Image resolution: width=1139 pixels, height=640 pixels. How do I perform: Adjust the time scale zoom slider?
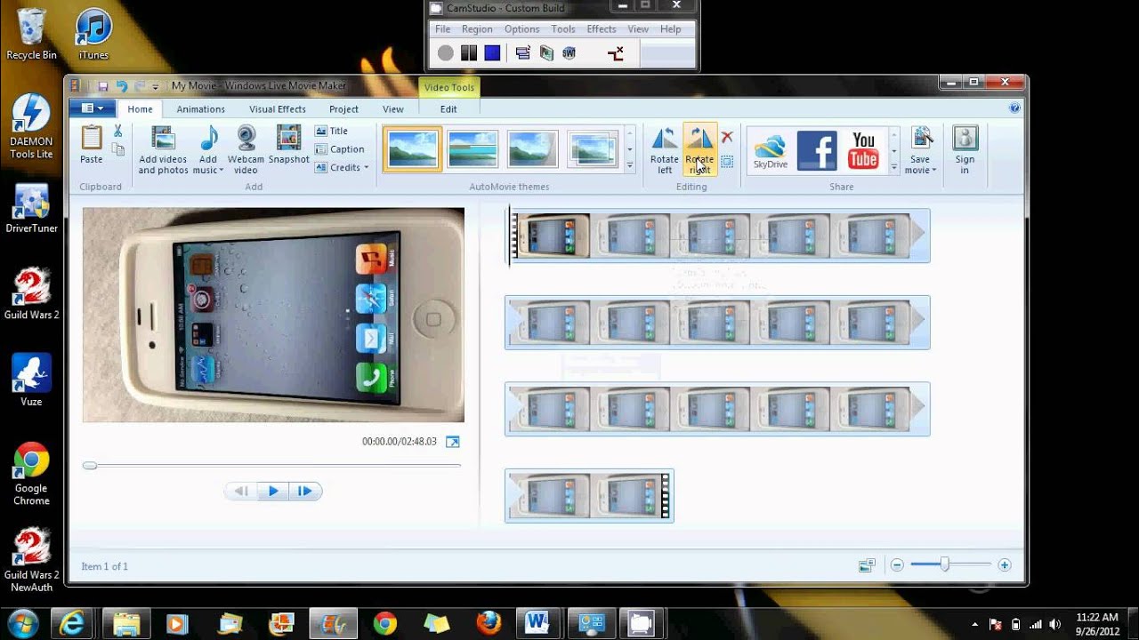point(945,564)
